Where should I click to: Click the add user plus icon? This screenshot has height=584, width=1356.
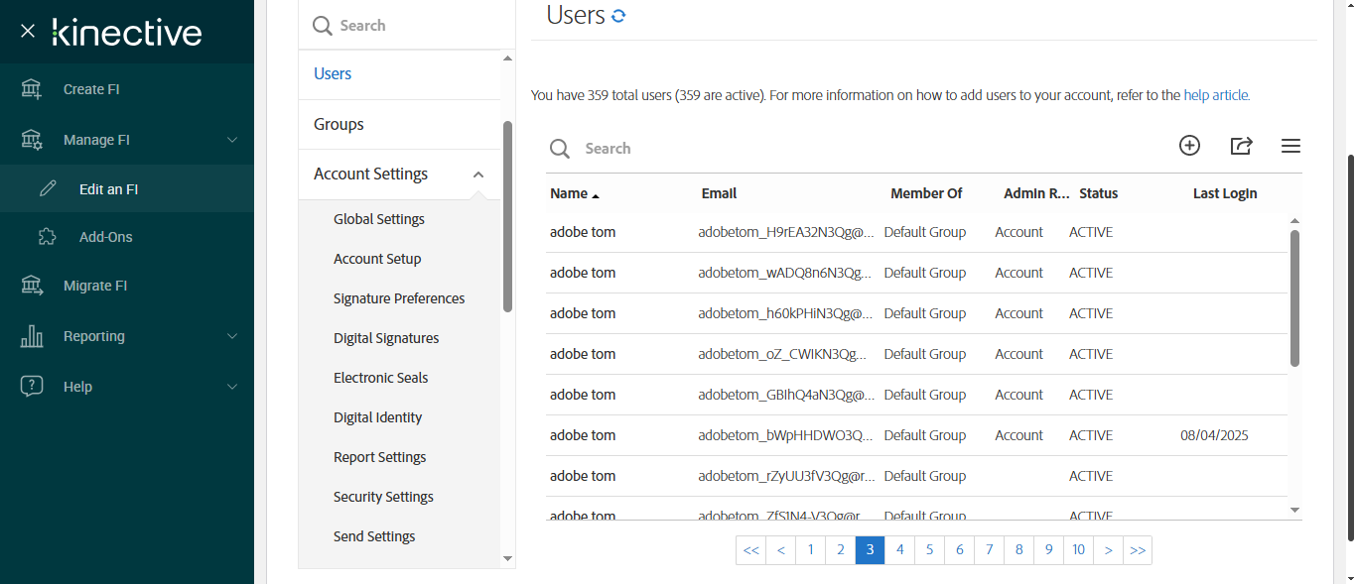pos(1189,146)
